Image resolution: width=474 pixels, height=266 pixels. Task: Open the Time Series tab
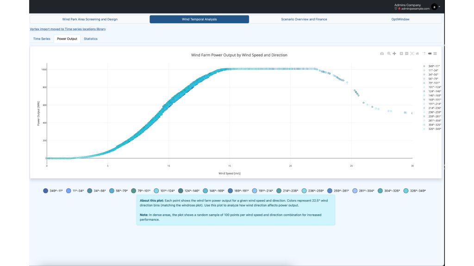pyautogui.click(x=42, y=39)
